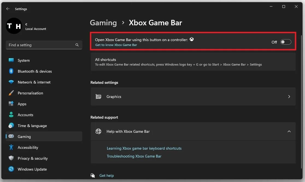Click the TH account avatar picture
This screenshot has width=305, height=182.
tap(14, 26)
